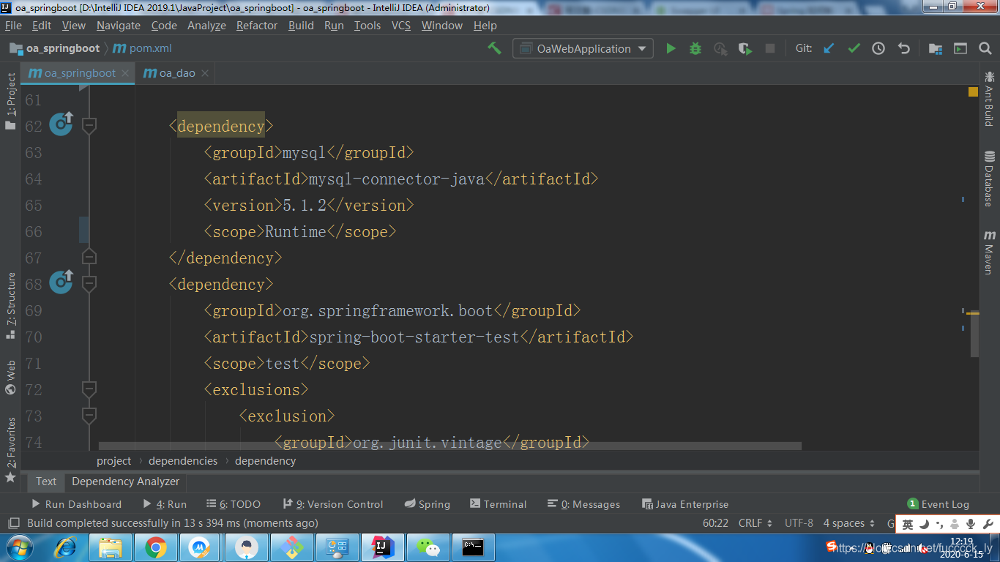Open WeChat from the Windows taskbar

pyautogui.click(x=428, y=547)
